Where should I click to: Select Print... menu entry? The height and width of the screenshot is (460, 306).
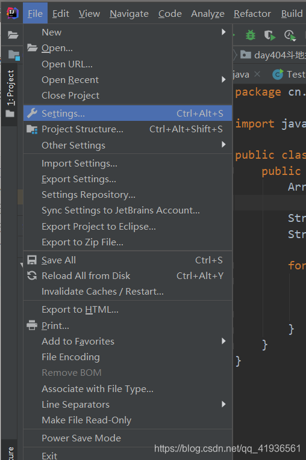(x=128, y=325)
